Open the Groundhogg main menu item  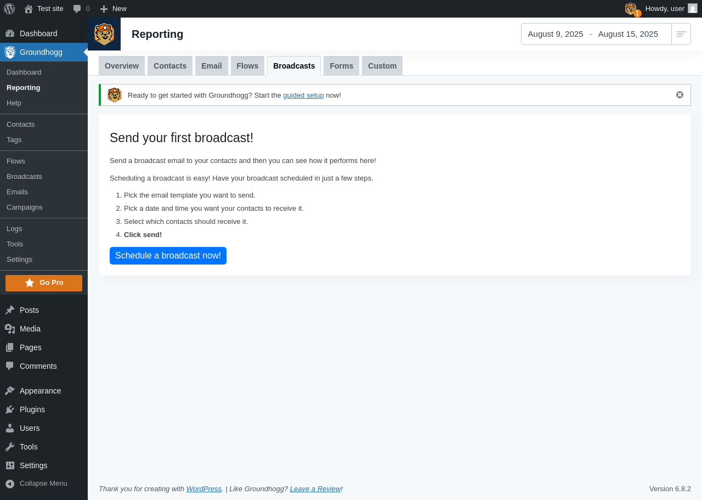[x=44, y=52]
